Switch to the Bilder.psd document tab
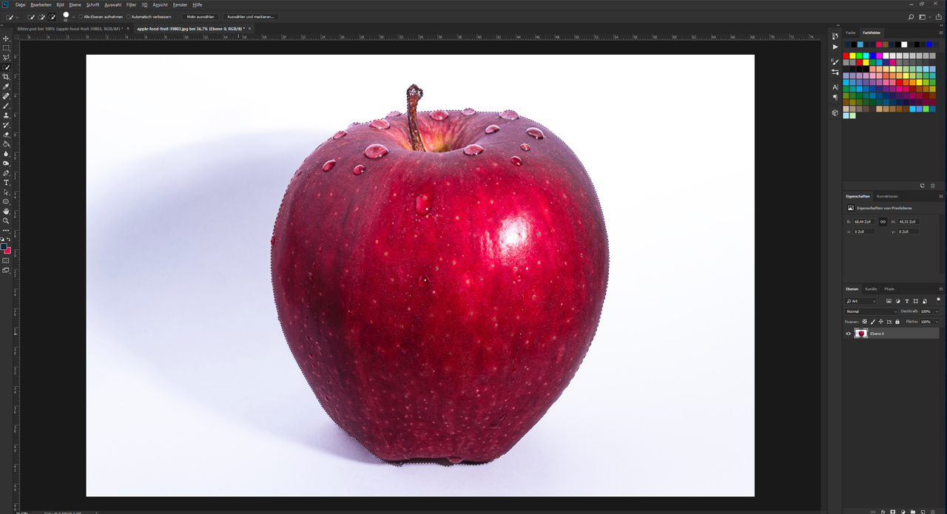947x514 pixels. 70,29
